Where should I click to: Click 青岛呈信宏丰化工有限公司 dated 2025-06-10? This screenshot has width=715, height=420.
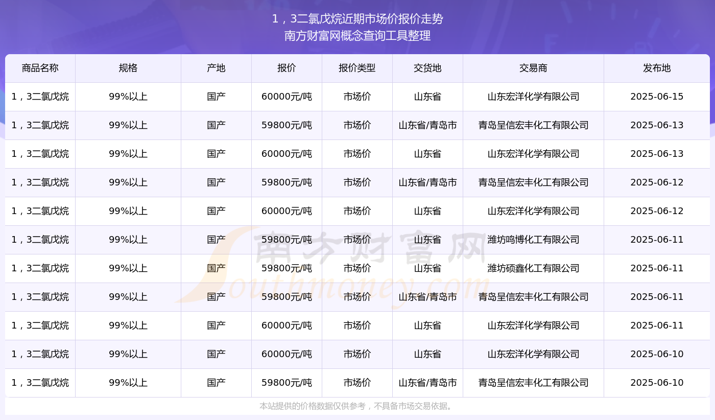click(x=533, y=383)
